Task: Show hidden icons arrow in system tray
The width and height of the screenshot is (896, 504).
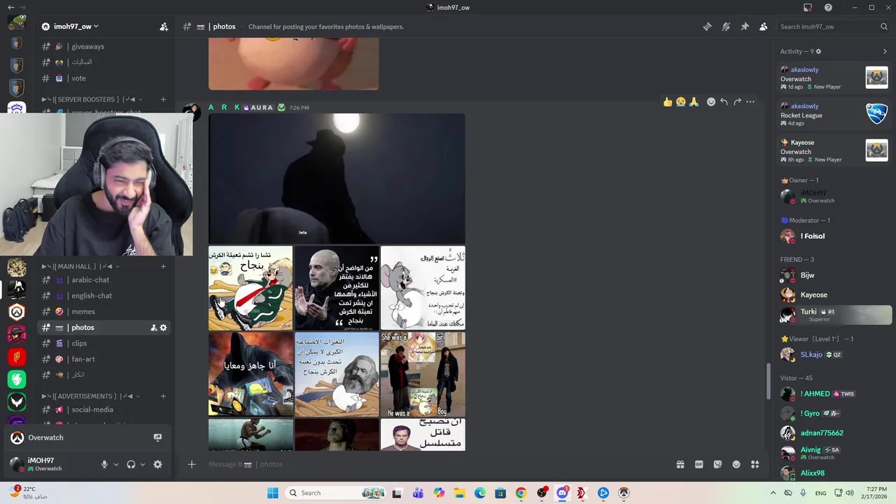Action: coord(773,493)
